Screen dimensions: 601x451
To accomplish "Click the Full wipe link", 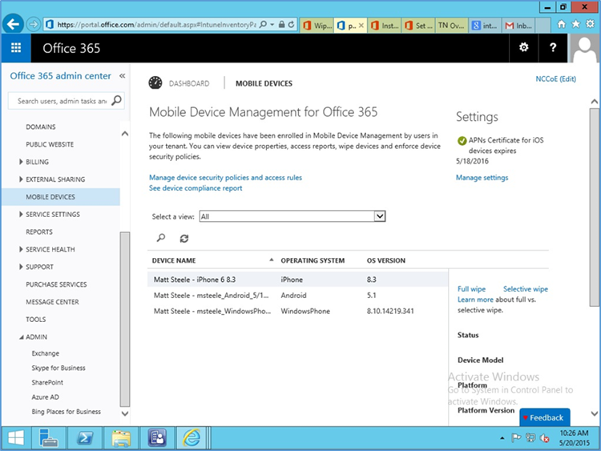I will [x=471, y=289].
